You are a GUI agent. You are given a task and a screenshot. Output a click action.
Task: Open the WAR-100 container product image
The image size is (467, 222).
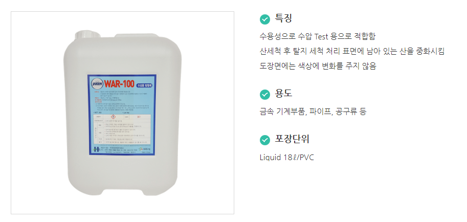122,113
